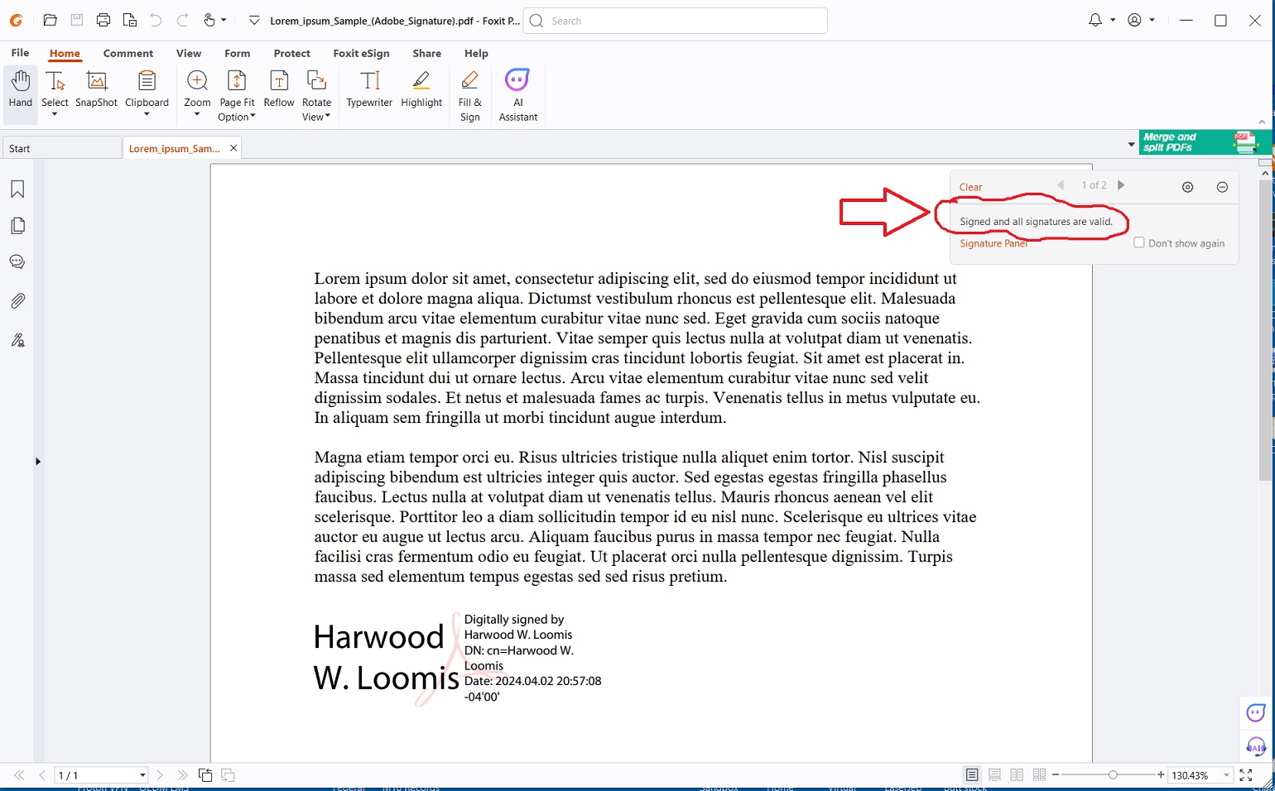This screenshot has width=1275, height=791.
Task: Expand the Rotate View dropdown
Action: (316, 117)
